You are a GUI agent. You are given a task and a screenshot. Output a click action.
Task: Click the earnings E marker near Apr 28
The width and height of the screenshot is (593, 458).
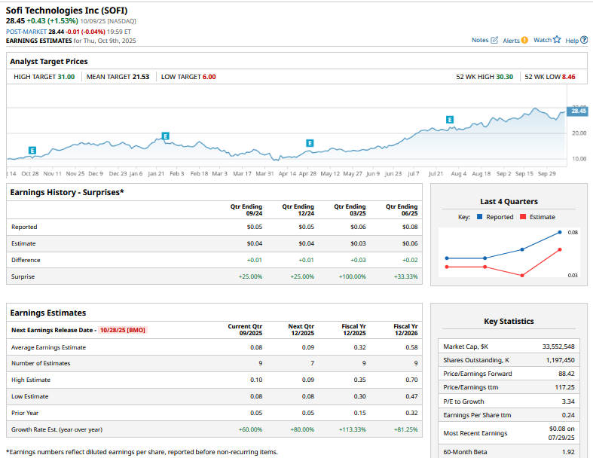[x=310, y=142]
